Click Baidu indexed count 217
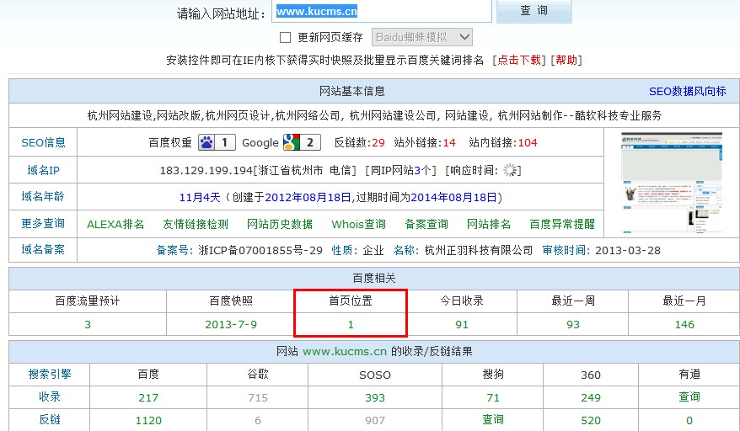The width and height of the screenshot is (740, 431). tap(148, 398)
